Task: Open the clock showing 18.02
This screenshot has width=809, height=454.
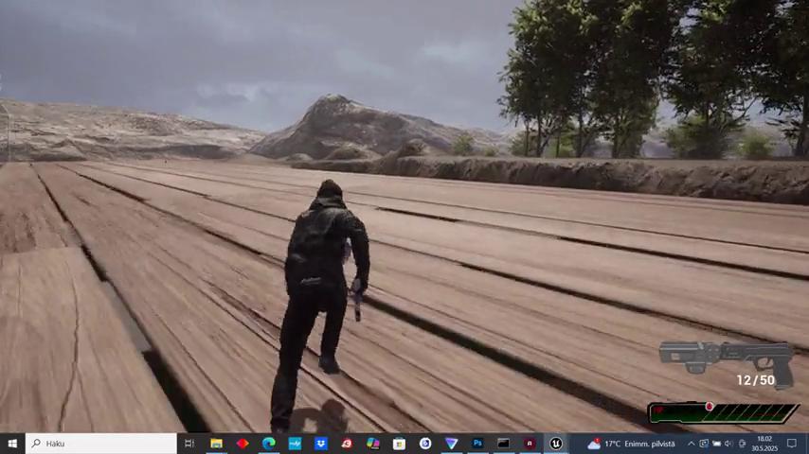Action: click(764, 443)
